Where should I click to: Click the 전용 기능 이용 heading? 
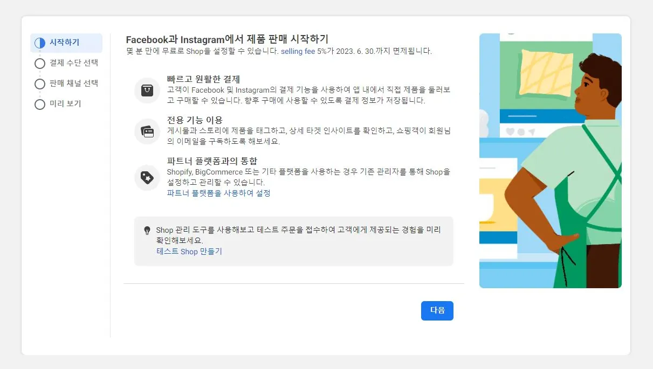coord(195,120)
